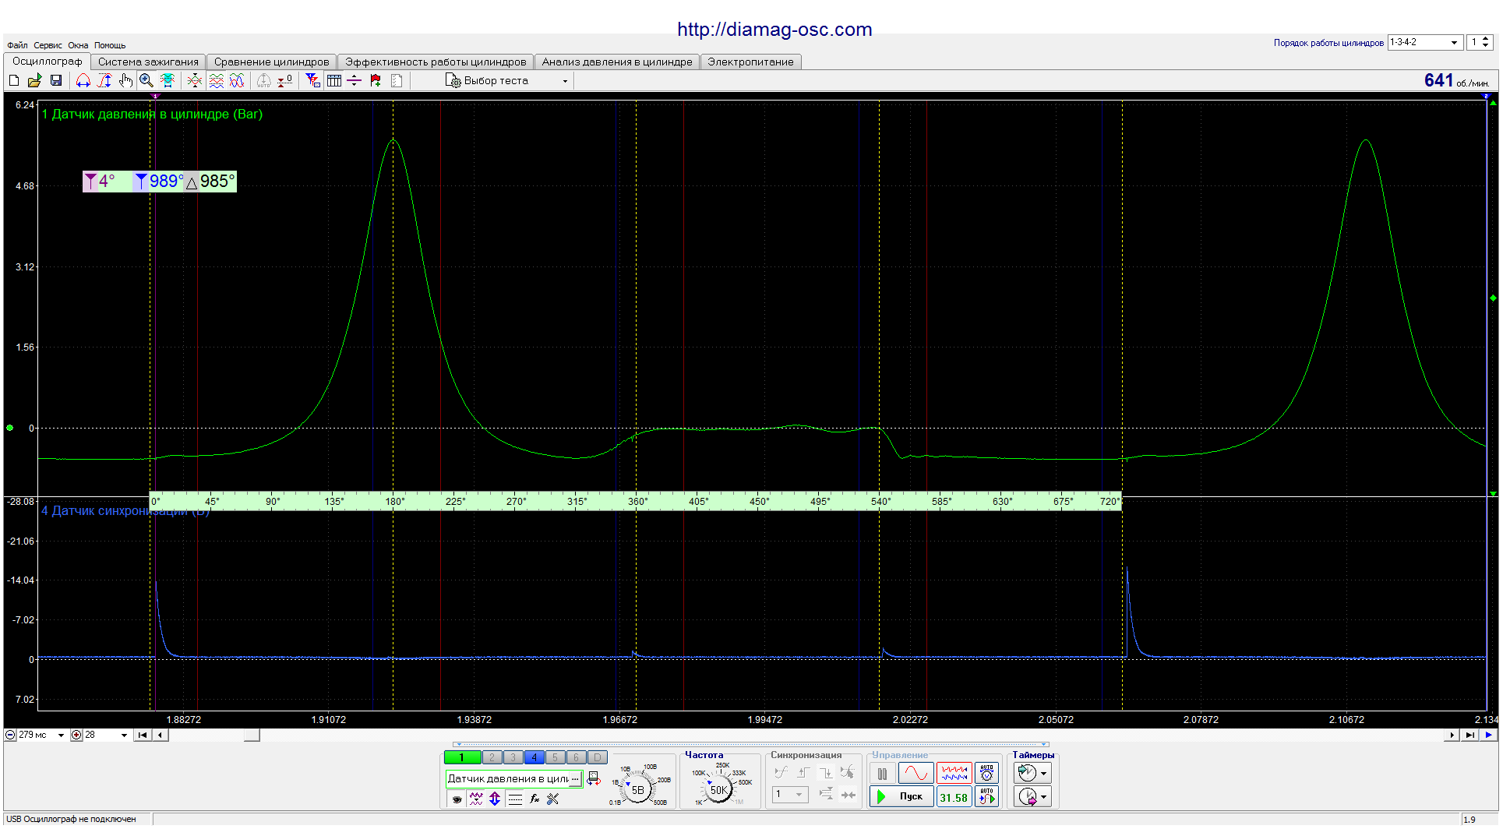Open the 279 мс time scale dropdown
The width and height of the screenshot is (1510, 829).
click(61, 735)
